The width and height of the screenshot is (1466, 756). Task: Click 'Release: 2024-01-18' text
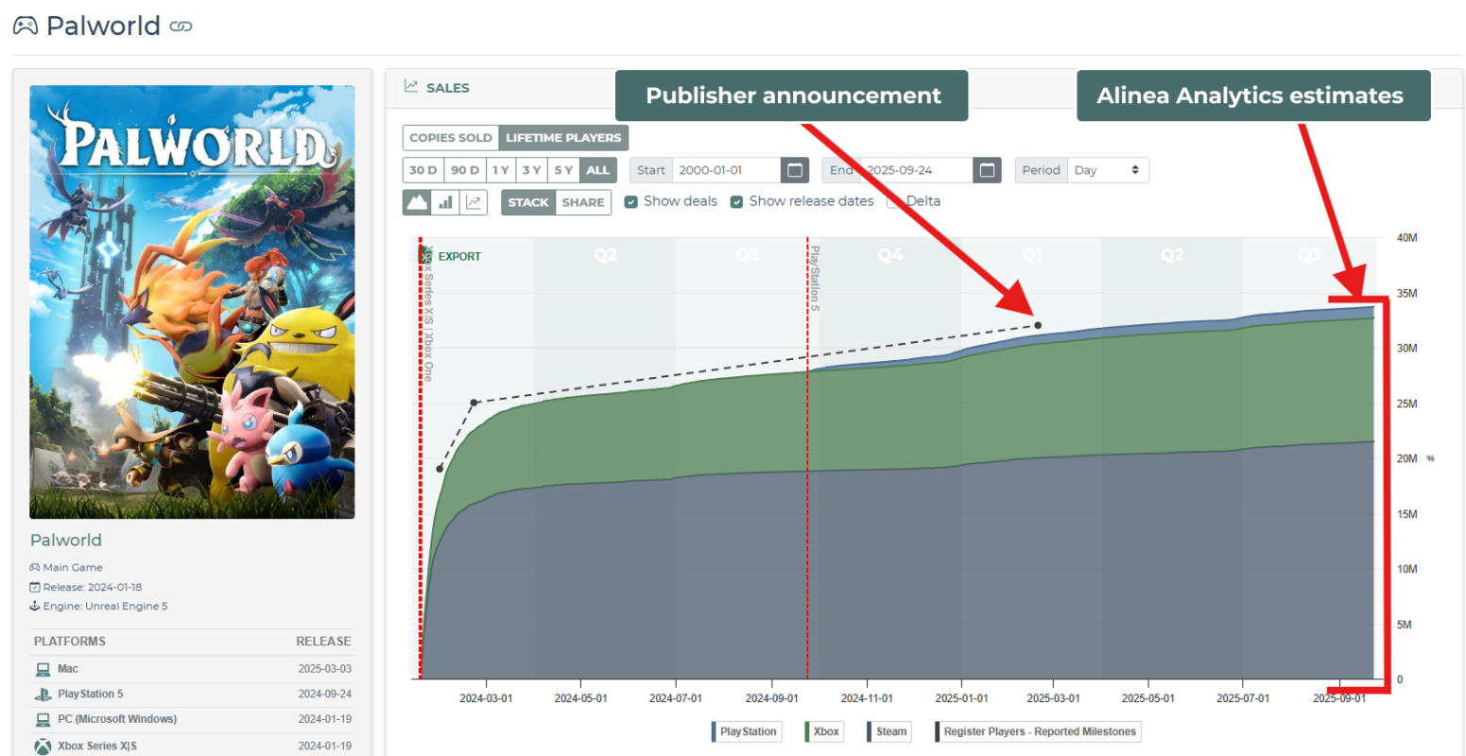(x=92, y=587)
